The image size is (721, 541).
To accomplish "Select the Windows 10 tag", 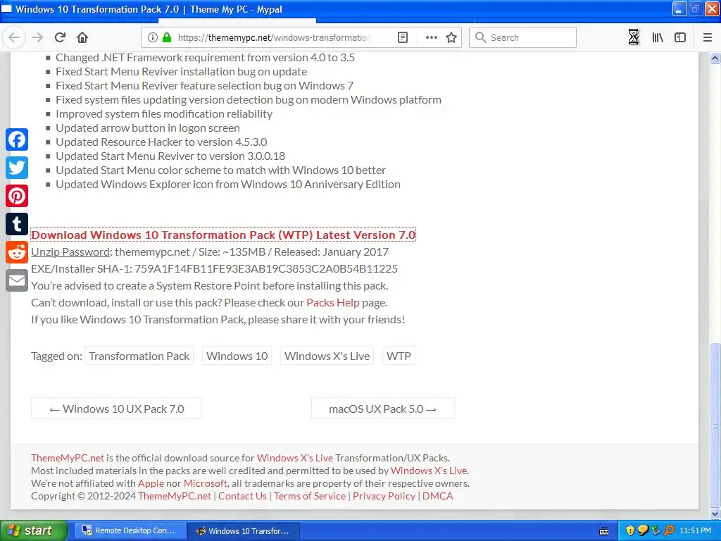I will click(237, 356).
